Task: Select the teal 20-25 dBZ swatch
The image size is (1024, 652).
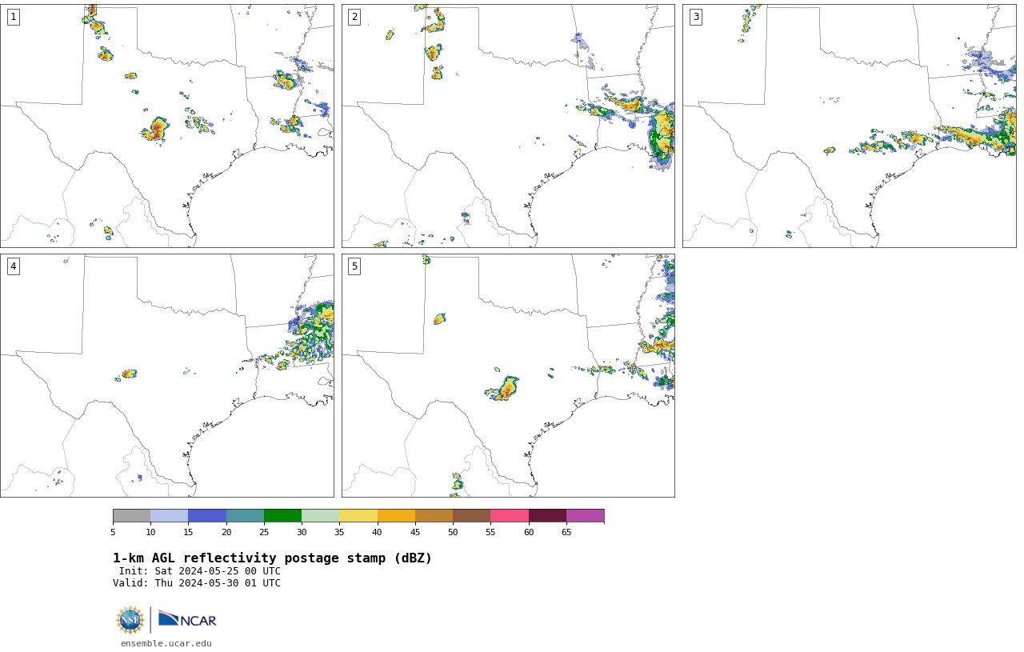Action: coord(245,515)
